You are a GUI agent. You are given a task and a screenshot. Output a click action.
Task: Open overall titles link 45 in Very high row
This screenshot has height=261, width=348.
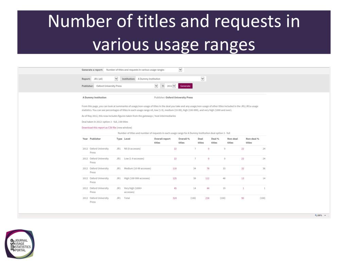175,188
